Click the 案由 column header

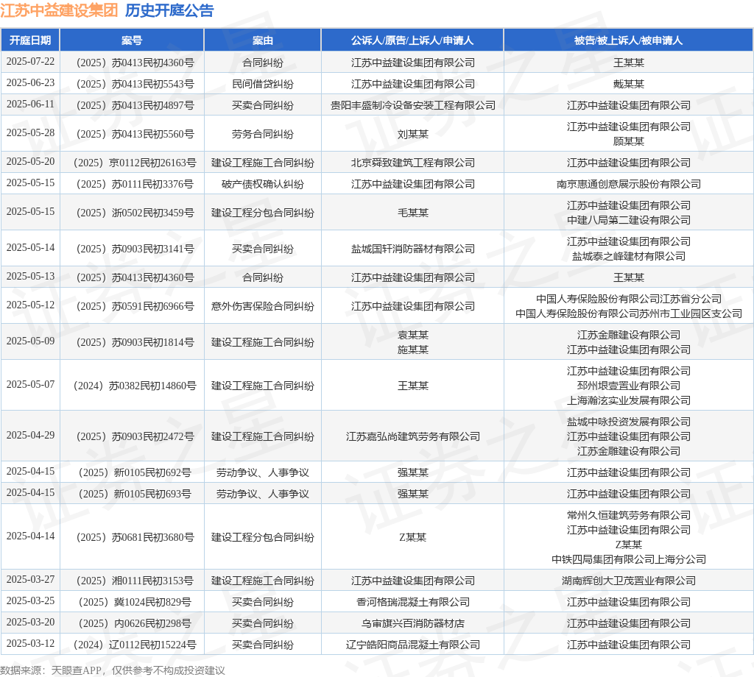click(263, 40)
